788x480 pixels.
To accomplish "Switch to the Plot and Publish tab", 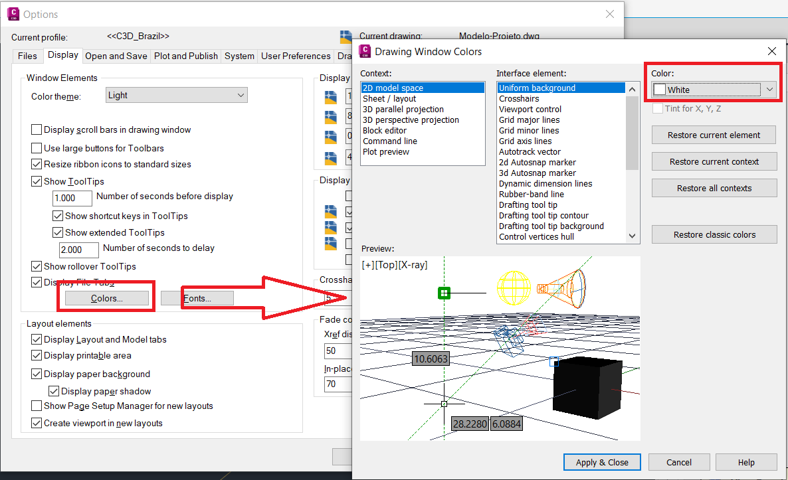I will tap(185, 56).
